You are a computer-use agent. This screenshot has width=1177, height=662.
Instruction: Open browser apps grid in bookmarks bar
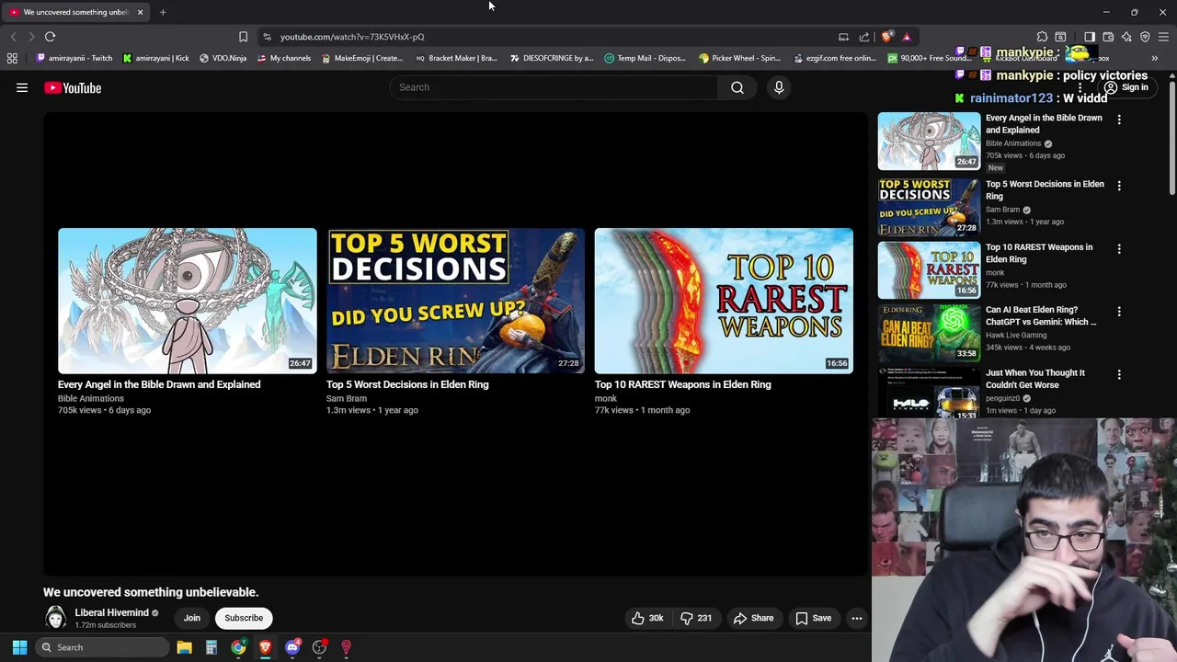[x=12, y=58]
